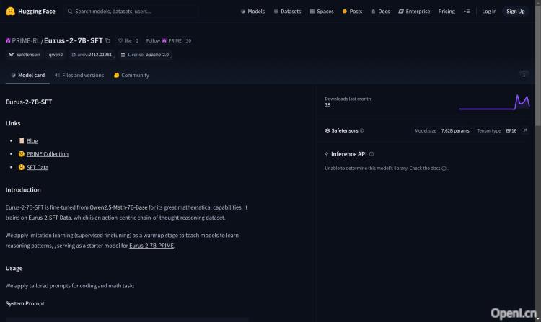
Task: Open the Qwen2.5-Math-7B-Base link
Action: click(x=118, y=207)
